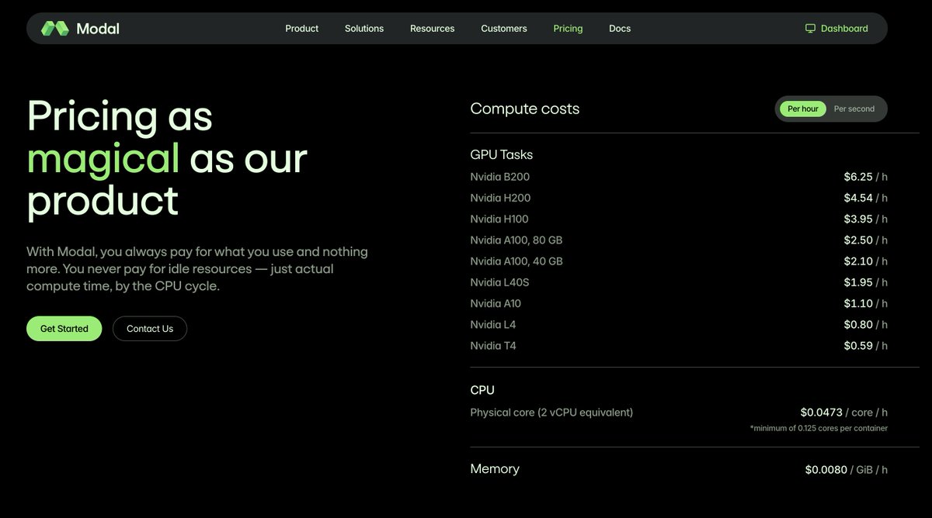932x518 pixels.
Task: Click Physical core (2 vCPU equivalent) label
Action: 551,413
